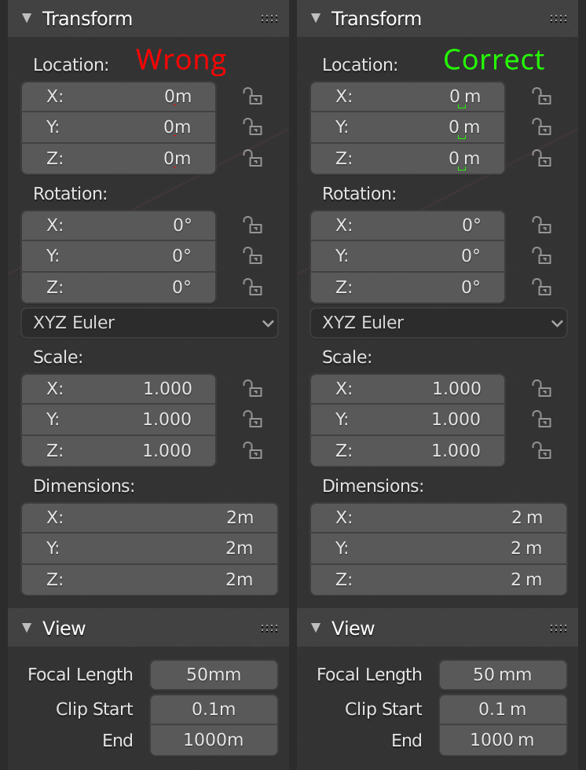Click Location X lock icon in right panel

tap(541, 96)
